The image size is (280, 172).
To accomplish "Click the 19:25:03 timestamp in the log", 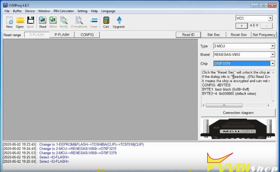I will 19,153.
